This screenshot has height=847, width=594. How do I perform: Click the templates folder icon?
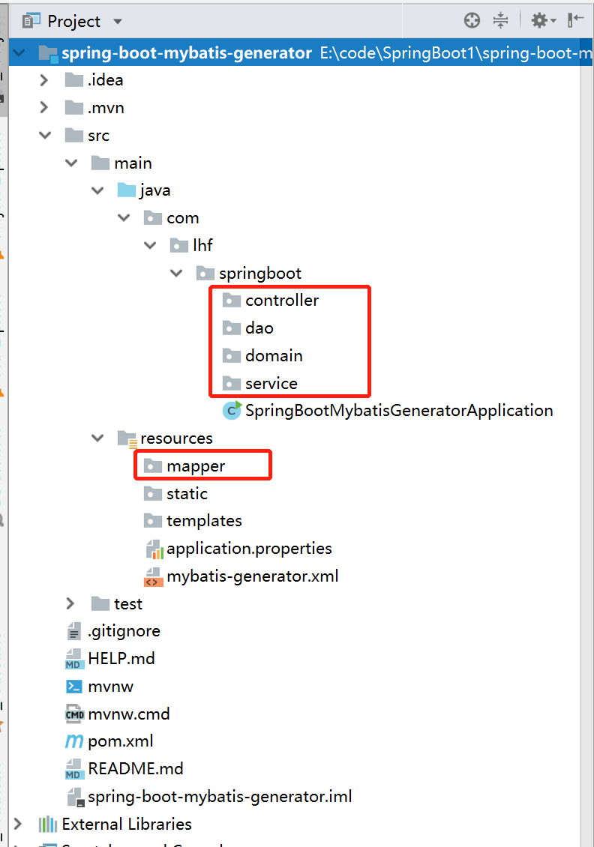pos(153,521)
